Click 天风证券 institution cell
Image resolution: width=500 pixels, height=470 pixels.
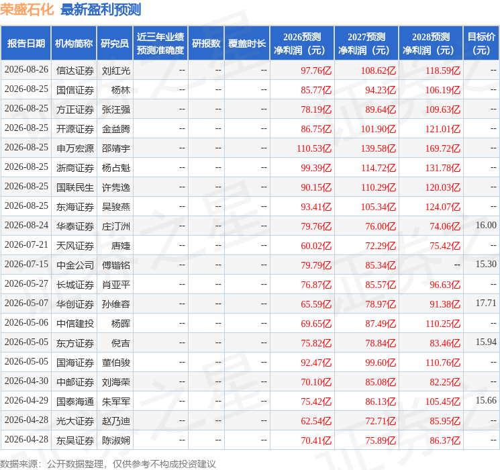(75, 246)
